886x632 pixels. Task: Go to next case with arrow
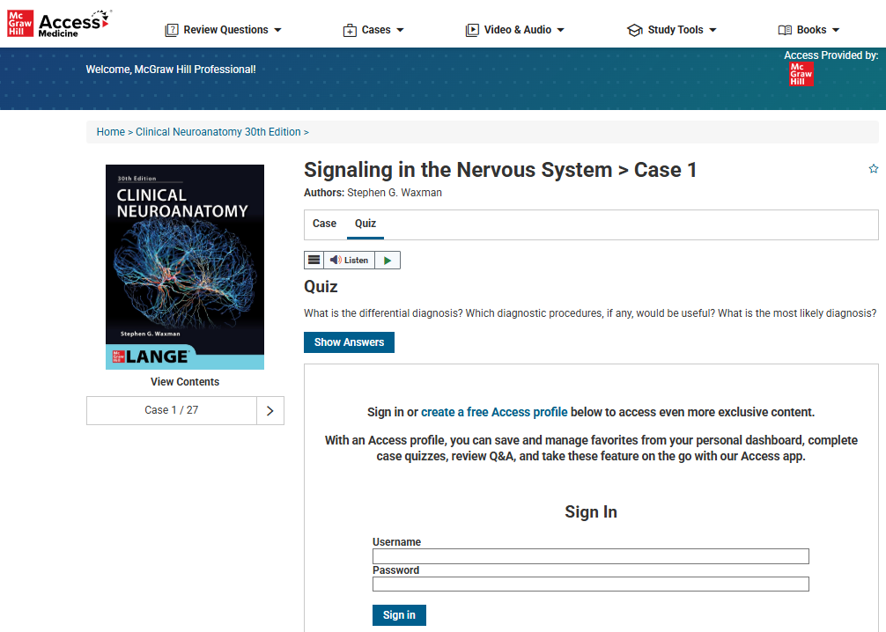coord(269,410)
